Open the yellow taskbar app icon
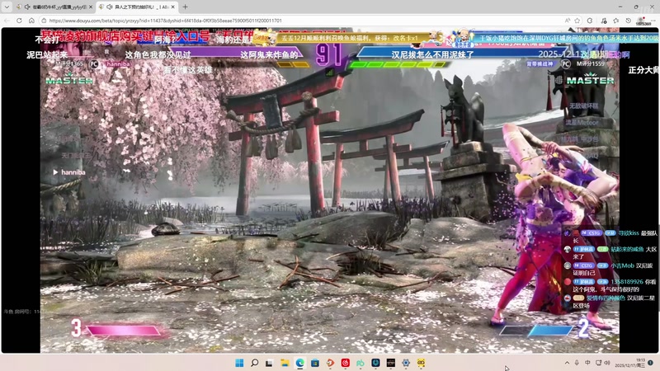 [x=421, y=363]
